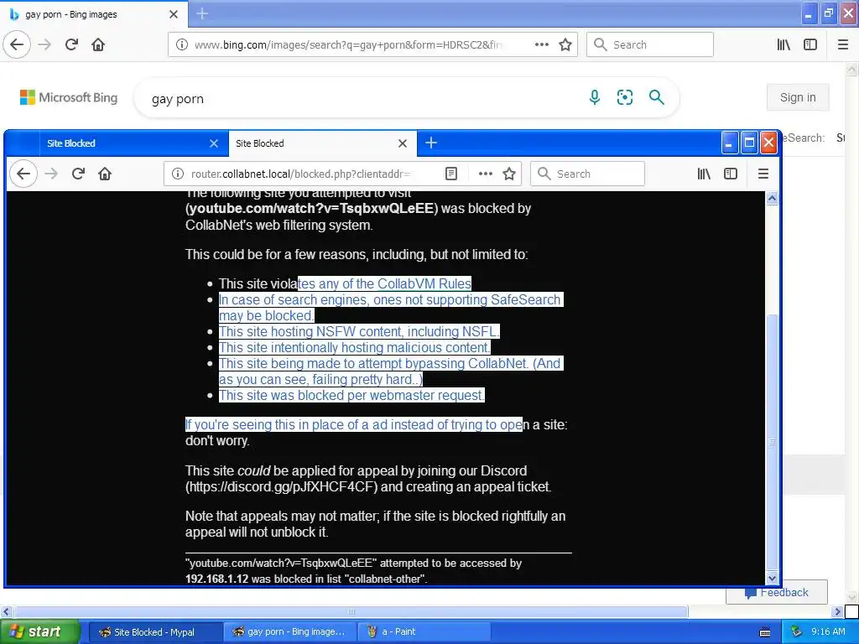This screenshot has width=859, height=644.
Task: Close the active Site Blocked tab
Action: pos(403,143)
